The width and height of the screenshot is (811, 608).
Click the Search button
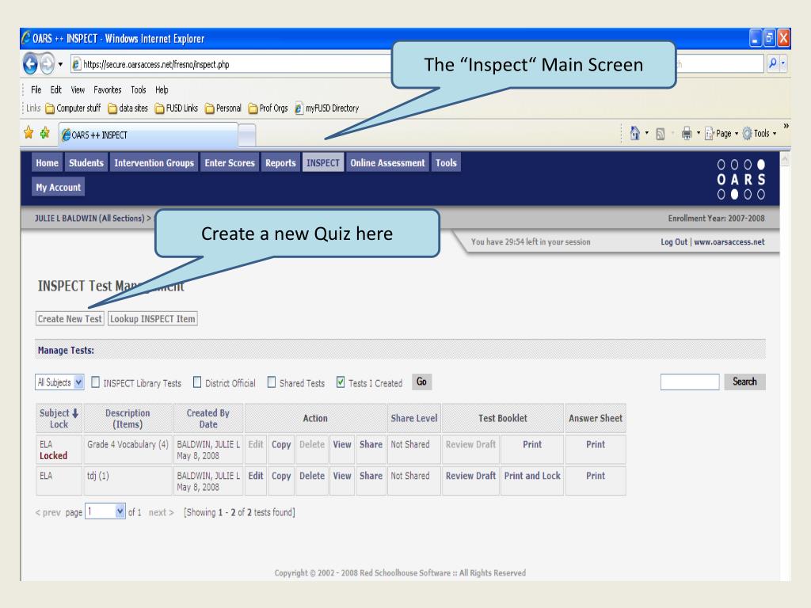tap(744, 382)
